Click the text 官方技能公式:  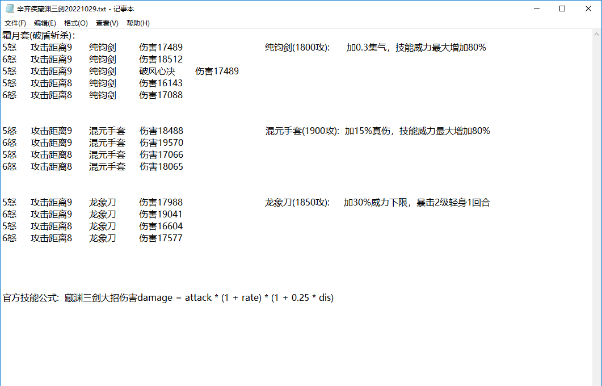(31, 297)
